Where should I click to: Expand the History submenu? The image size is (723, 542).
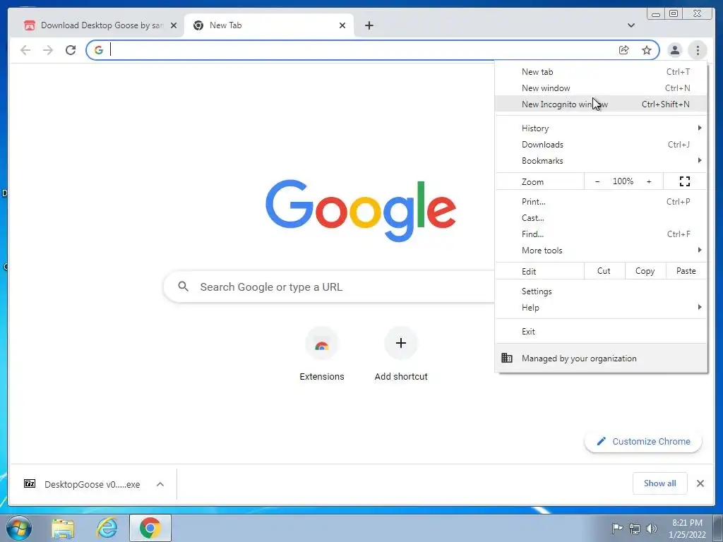point(601,128)
